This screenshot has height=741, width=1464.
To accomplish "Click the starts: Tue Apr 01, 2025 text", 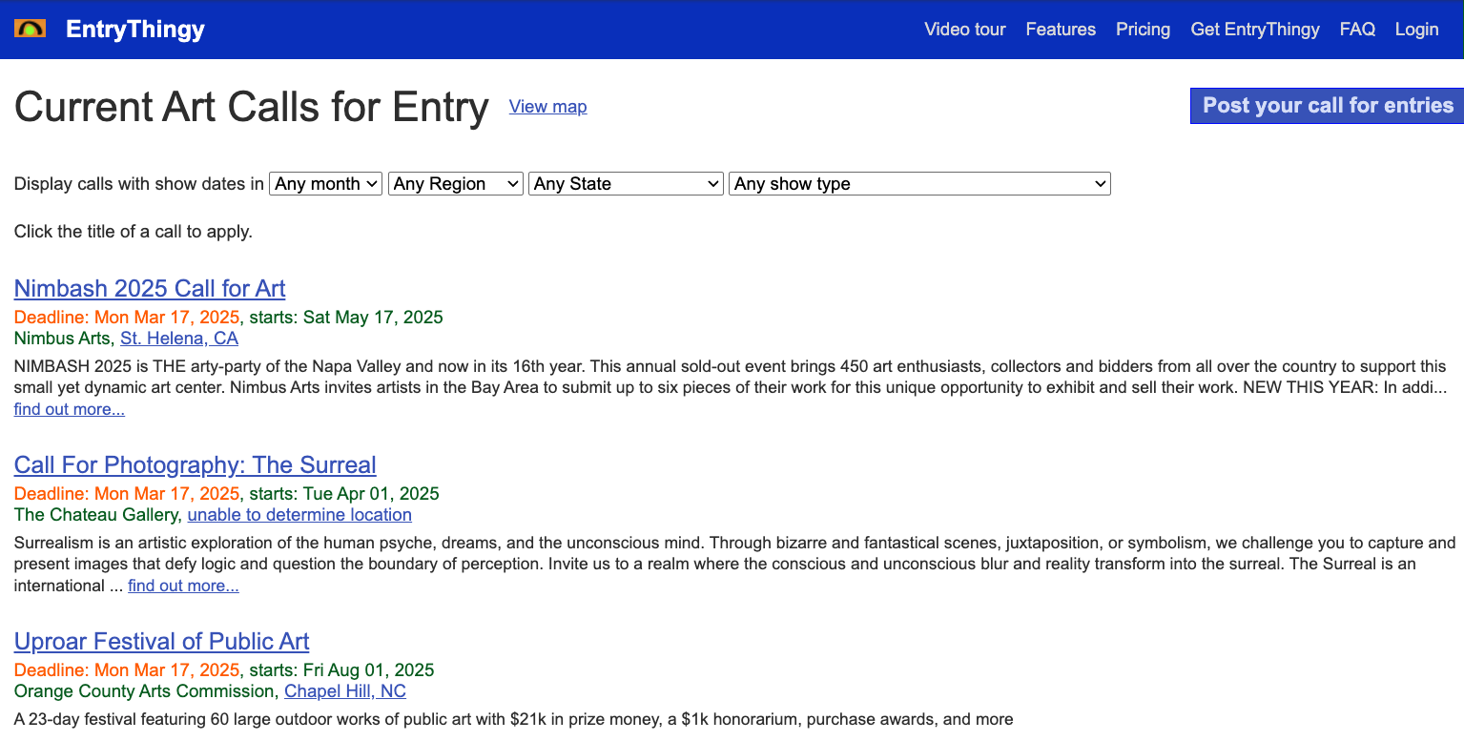I will pyautogui.click(x=344, y=494).
